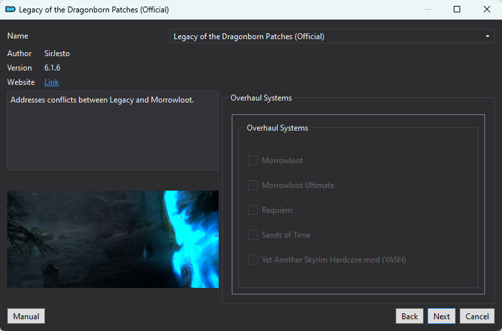Maximize the installer window
Viewport: 502px width, 331px height.
point(457,9)
